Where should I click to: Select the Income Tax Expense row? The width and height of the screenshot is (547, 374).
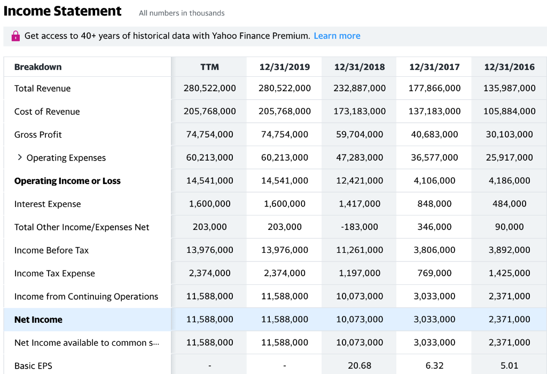[51, 273]
